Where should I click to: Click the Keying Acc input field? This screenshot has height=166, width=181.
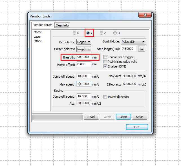click(x=84, y=103)
